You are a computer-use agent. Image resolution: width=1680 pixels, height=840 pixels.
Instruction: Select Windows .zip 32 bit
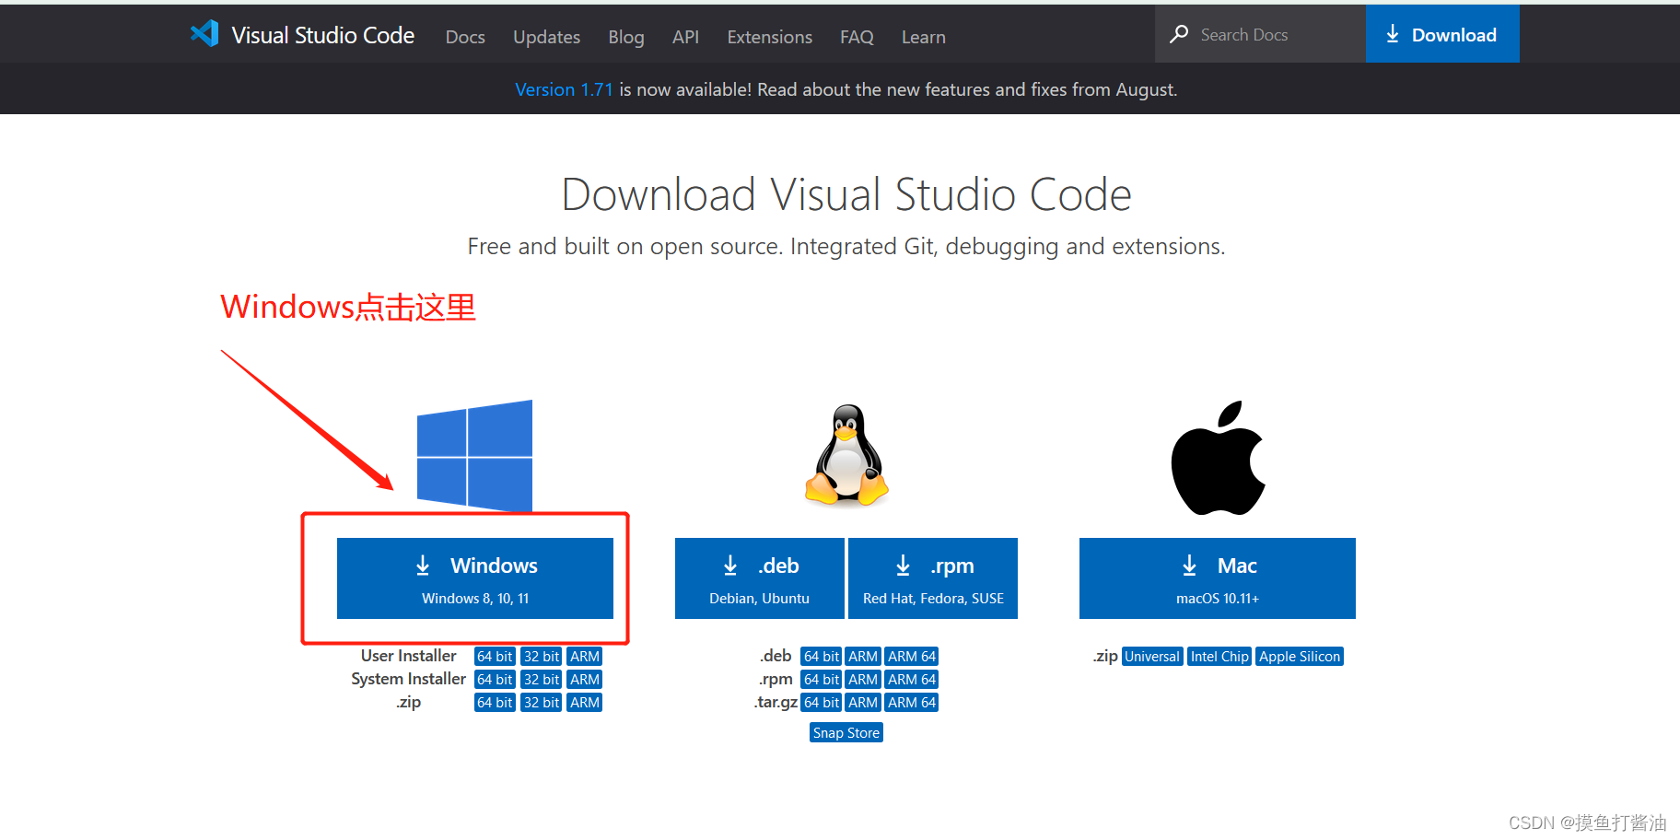542,702
